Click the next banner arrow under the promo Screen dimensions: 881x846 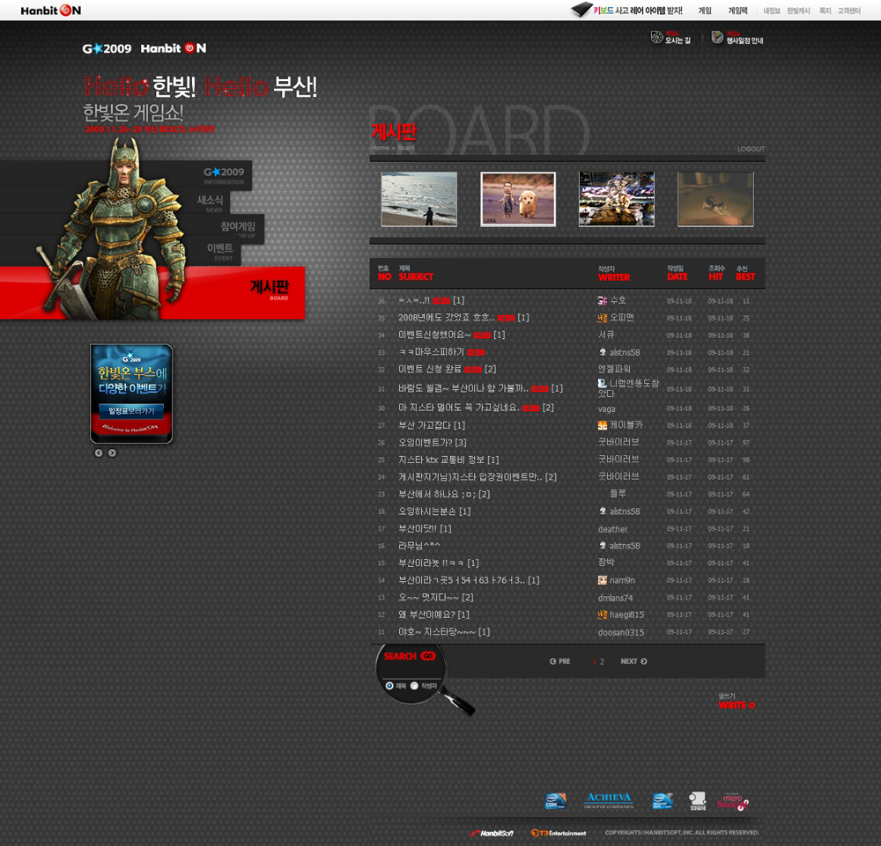tap(112, 452)
